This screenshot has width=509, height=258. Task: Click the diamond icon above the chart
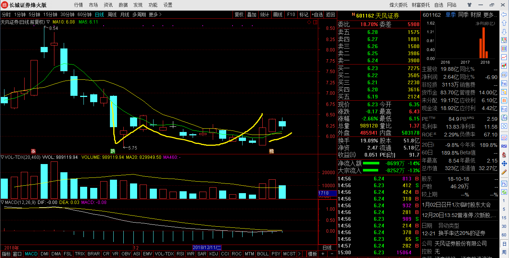(309, 22)
